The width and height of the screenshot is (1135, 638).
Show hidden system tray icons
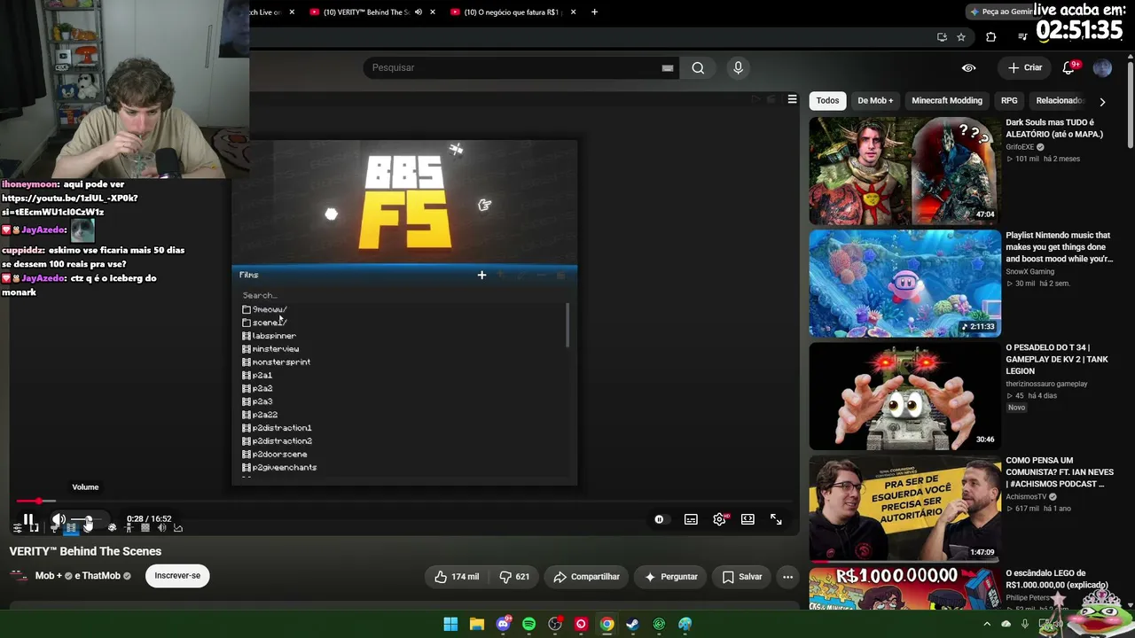coord(987,624)
